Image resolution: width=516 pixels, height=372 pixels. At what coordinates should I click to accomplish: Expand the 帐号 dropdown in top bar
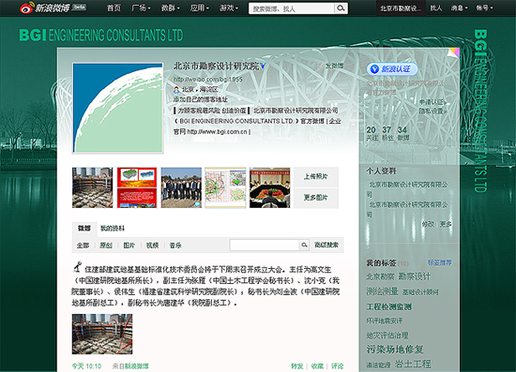coord(484,7)
